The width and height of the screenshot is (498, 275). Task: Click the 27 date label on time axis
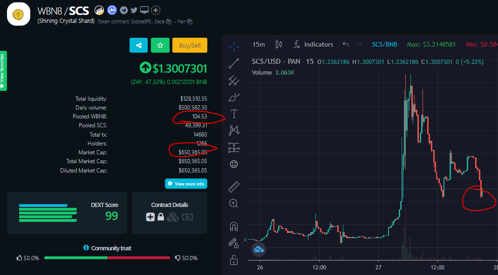[x=378, y=268]
